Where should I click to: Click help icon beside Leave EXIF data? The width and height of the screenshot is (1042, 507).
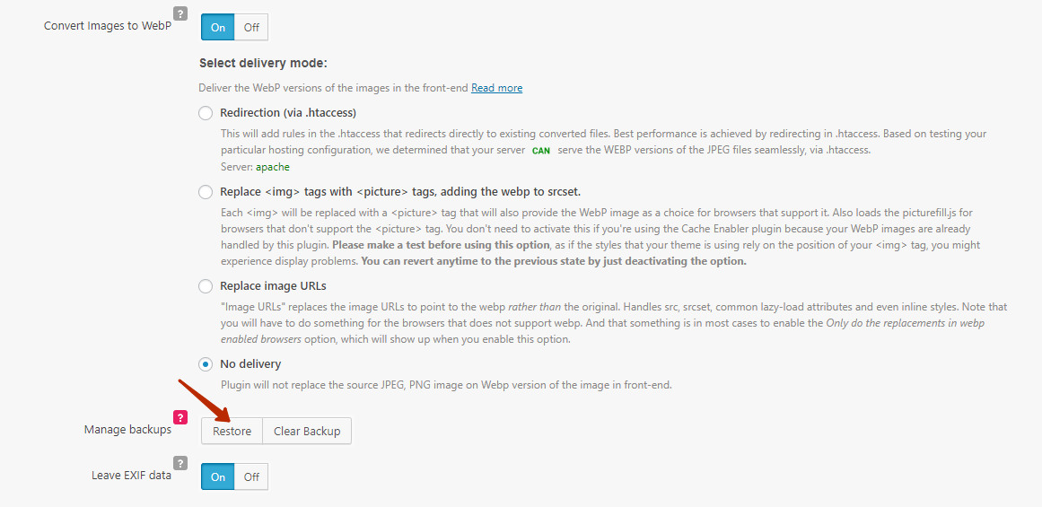[x=180, y=463]
